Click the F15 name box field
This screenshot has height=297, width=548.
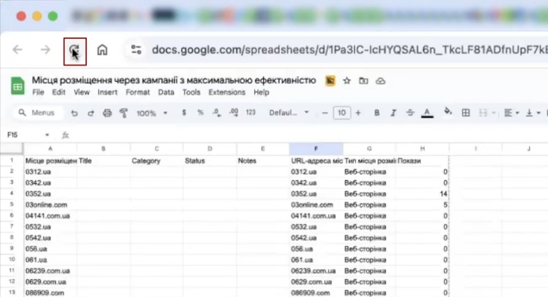coord(27,135)
